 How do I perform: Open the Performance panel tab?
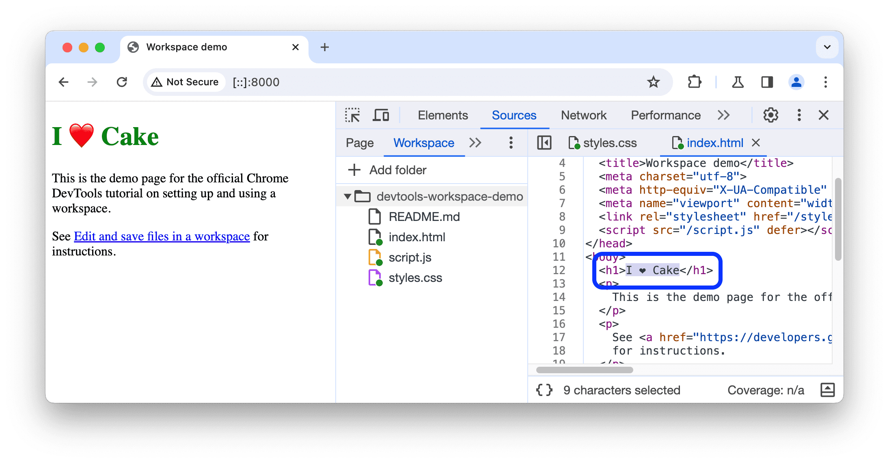pyautogui.click(x=665, y=115)
